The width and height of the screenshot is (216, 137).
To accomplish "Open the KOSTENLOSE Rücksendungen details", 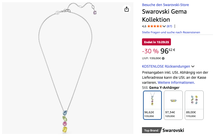I will 166,66.
